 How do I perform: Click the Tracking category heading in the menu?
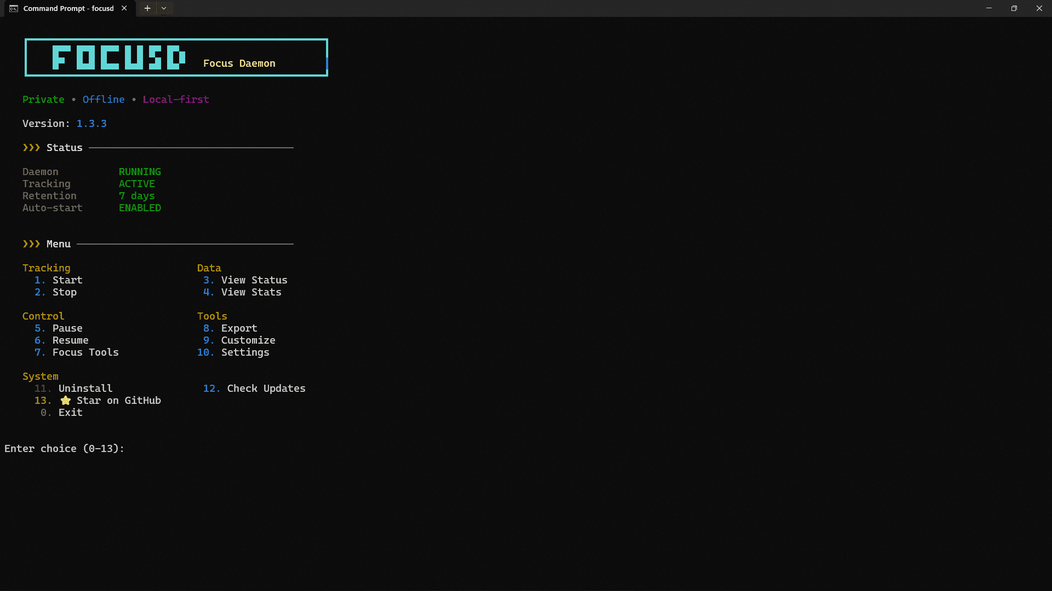[x=47, y=268]
